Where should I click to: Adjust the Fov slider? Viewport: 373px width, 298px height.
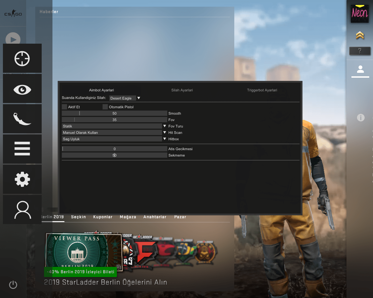(x=115, y=120)
